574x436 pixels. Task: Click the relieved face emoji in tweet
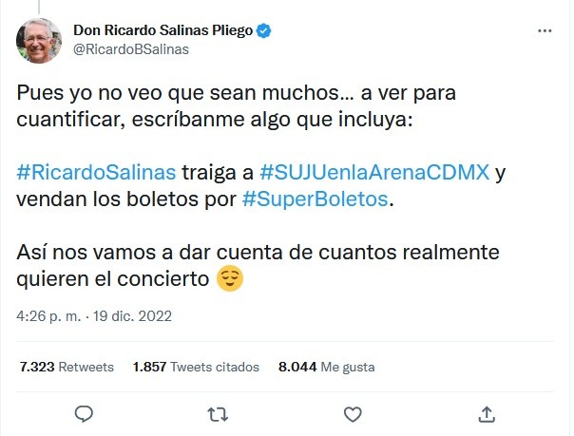pyautogui.click(x=228, y=279)
